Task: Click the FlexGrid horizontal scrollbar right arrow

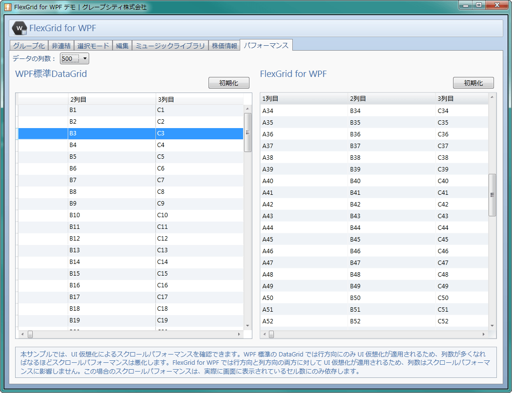Action: pos(483,335)
